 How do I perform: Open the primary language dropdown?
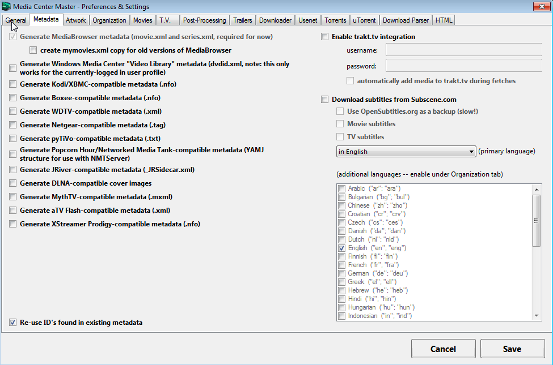406,152
